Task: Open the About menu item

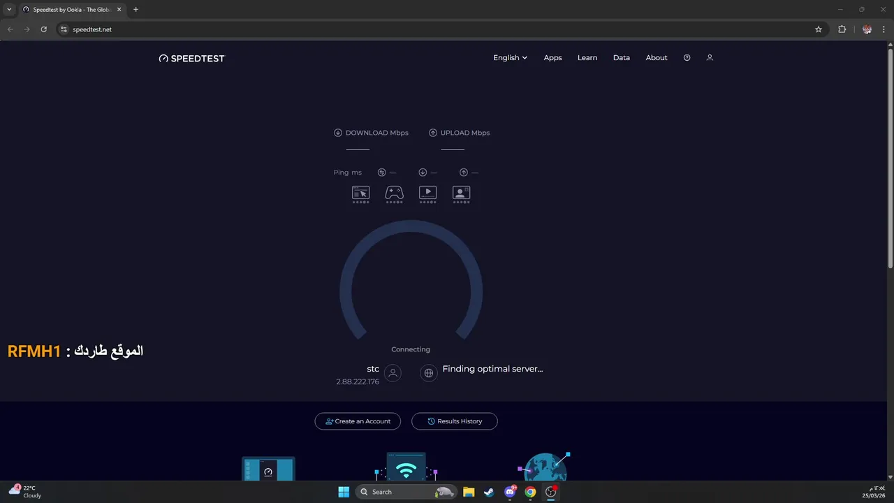Action: coord(657,58)
